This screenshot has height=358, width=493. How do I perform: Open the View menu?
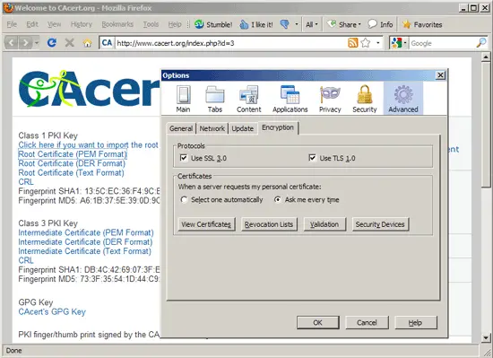pyautogui.click(x=54, y=24)
